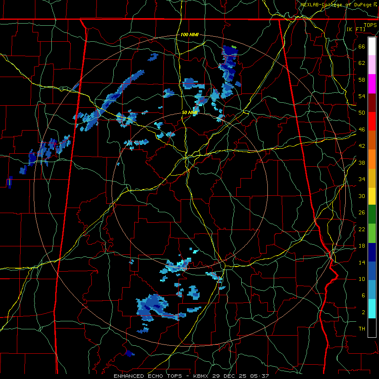Click the "14" legend value

362,262
